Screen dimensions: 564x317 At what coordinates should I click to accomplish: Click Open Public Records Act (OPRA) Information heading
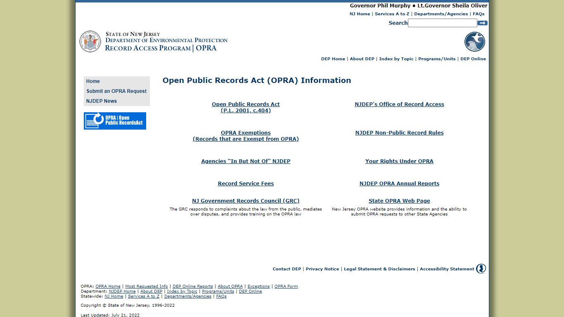point(257,80)
